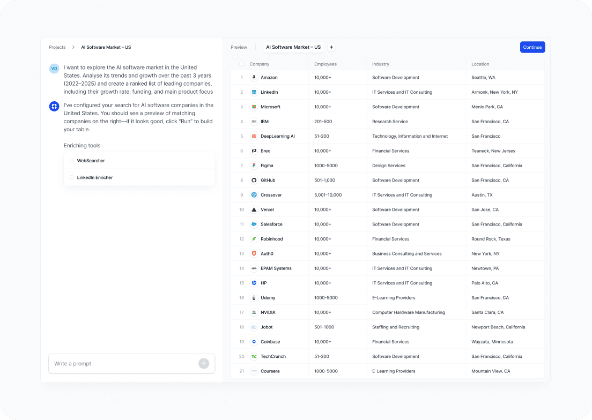This screenshot has height=420, width=592.
Task: Click the Mountain View, CA location cell
Action: coord(491,371)
